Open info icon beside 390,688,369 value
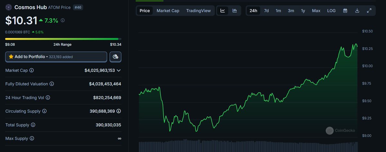Viewport: 386px width, 152px height. [x=119, y=111]
